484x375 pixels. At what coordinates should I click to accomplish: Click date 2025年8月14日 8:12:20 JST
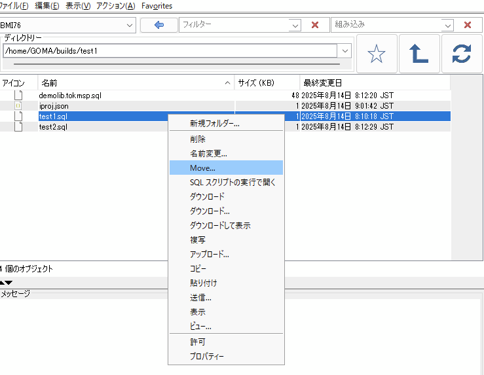(347, 96)
